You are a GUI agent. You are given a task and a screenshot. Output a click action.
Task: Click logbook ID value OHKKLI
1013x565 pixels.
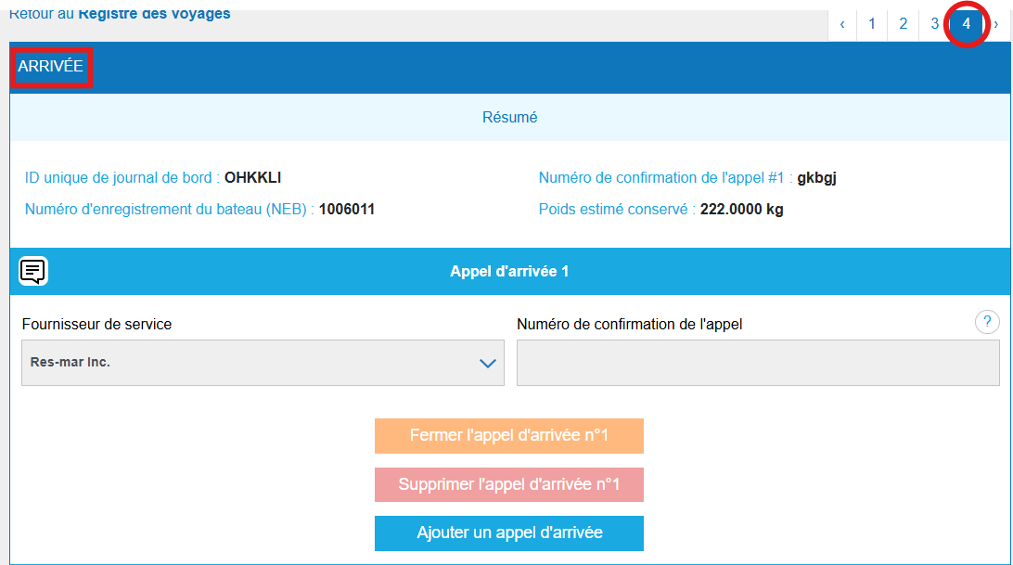click(x=252, y=177)
